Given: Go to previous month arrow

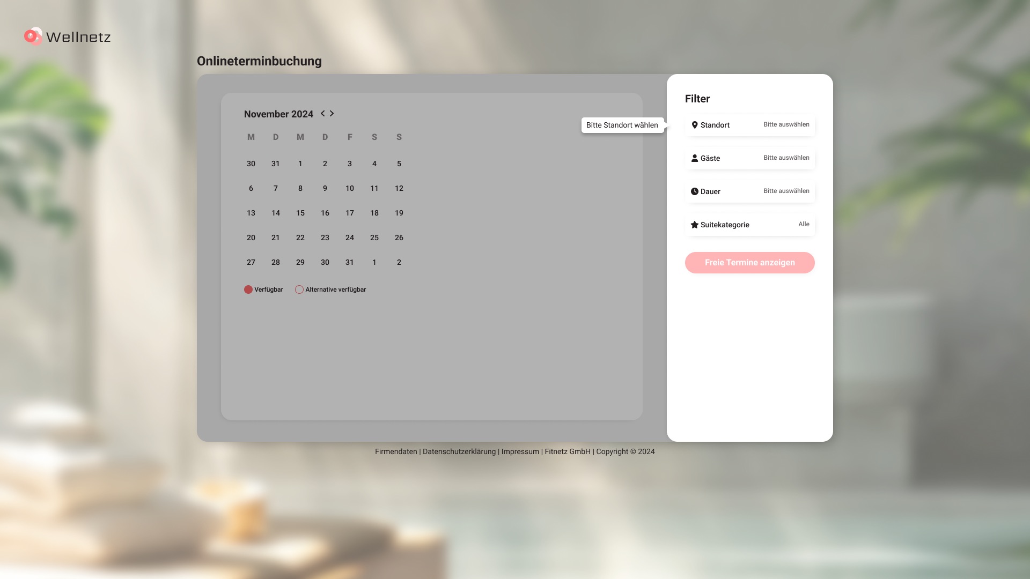Looking at the screenshot, I should (322, 114).
